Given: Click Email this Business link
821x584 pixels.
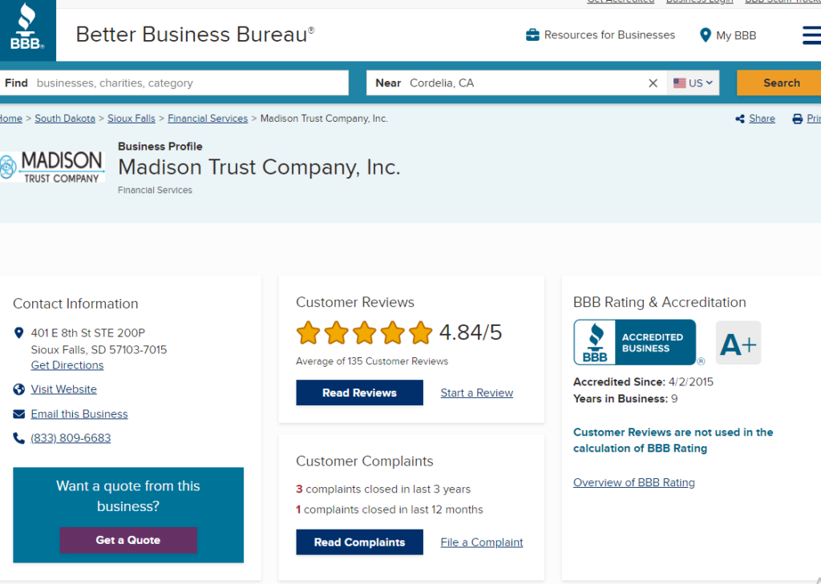Looking at the screenshot, I should (x=79, y=414).
